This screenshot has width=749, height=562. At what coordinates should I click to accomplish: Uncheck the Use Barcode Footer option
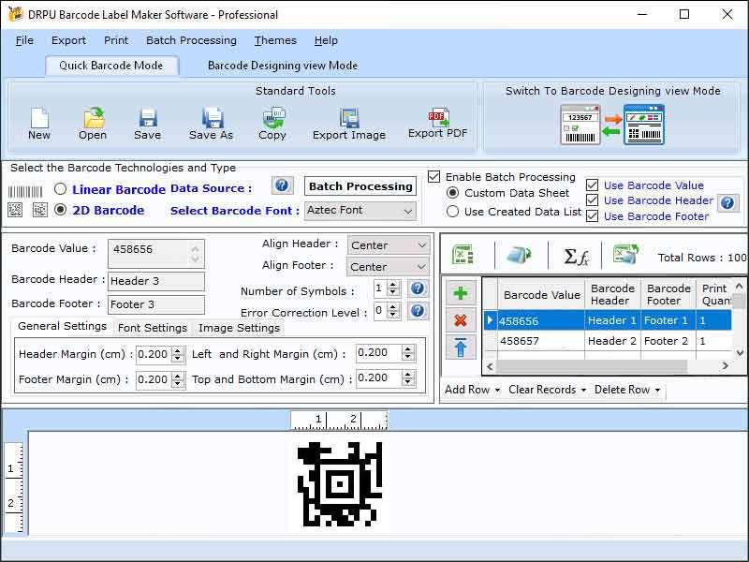pyautogui.click(x=594, y=216)
